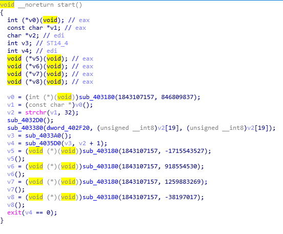Screen dimensions: 283x234
Task: Click v8 in its void pointer declaration
Action: (35, 82)
